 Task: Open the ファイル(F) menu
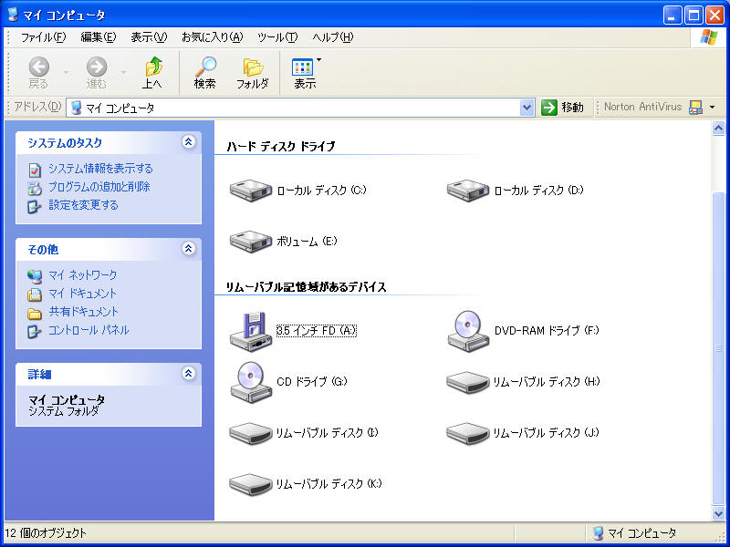pos(43,37)
